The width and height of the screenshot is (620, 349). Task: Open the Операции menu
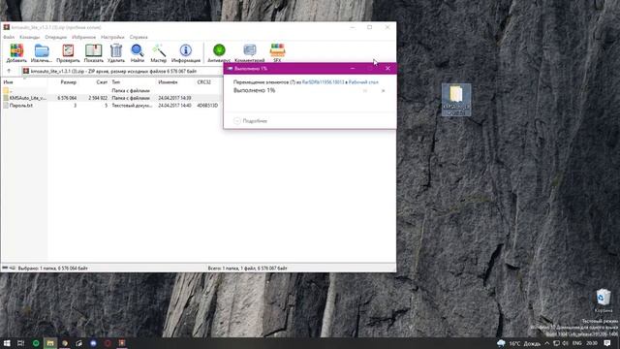coord(56,37)
